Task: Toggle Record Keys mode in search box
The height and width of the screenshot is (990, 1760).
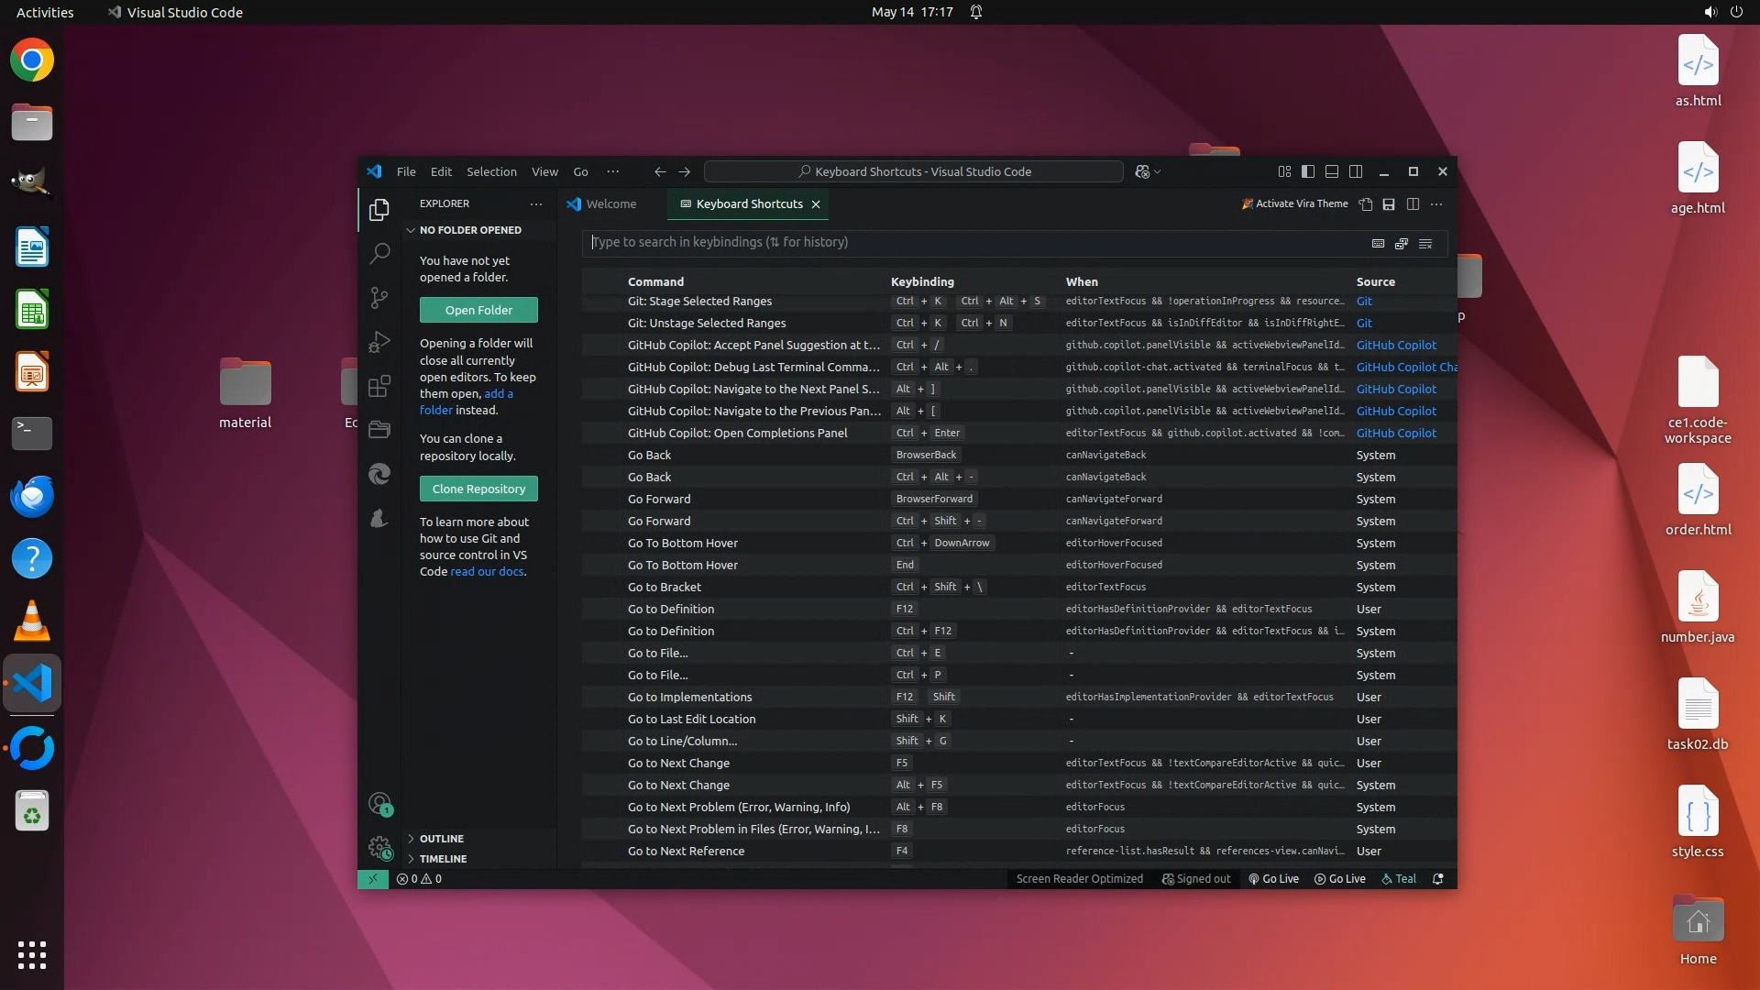Action: click(x=1378, y=243)
